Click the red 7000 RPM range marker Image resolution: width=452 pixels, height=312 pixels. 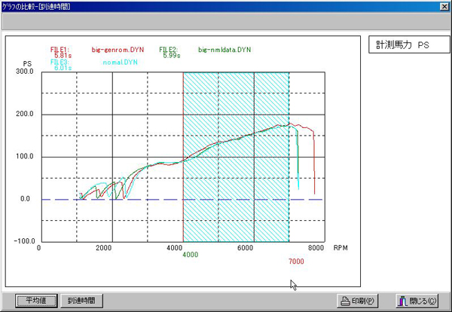pyautogui.click(x=297, y=262)
